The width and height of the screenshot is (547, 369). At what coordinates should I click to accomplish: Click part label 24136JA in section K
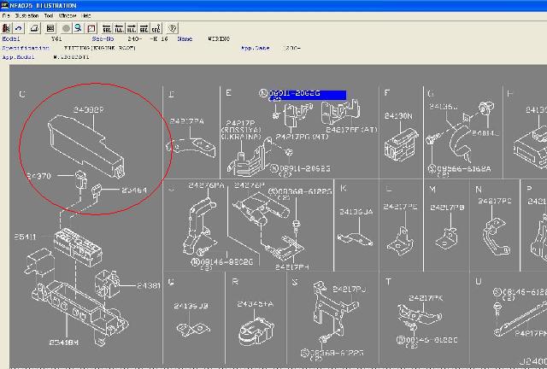356,211
